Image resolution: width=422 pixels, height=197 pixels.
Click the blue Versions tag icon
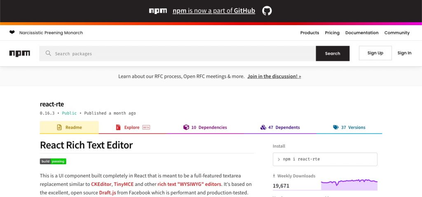tap(335, 127)
